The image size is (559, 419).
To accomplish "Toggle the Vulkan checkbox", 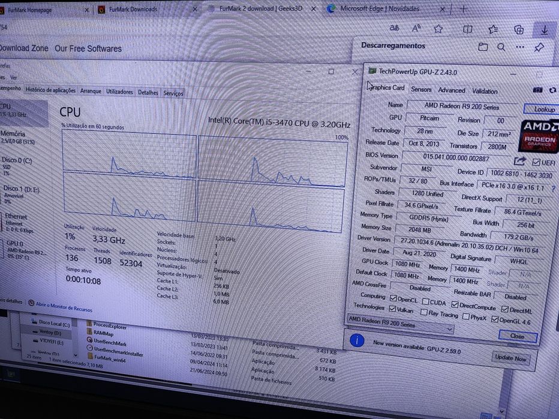I will coord(392,308).
